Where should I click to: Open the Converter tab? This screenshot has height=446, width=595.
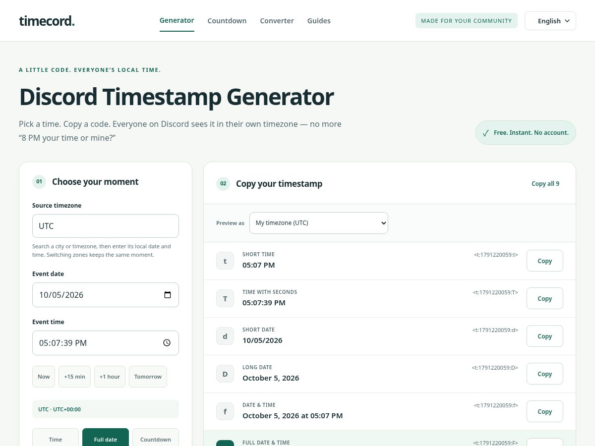click(x=277, y=21)
